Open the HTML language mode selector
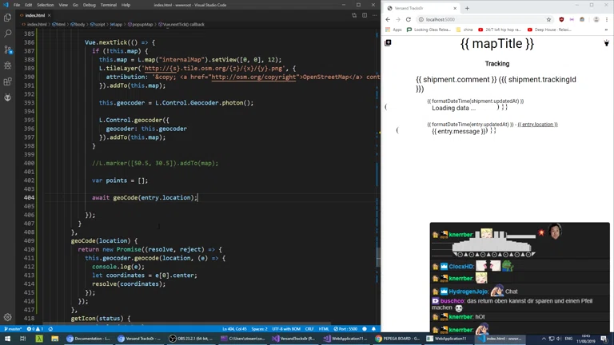The height and width of the screenshot is (345, 614). click(x=325, y=329)
